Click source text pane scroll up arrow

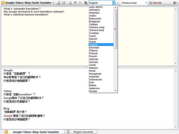176,9
